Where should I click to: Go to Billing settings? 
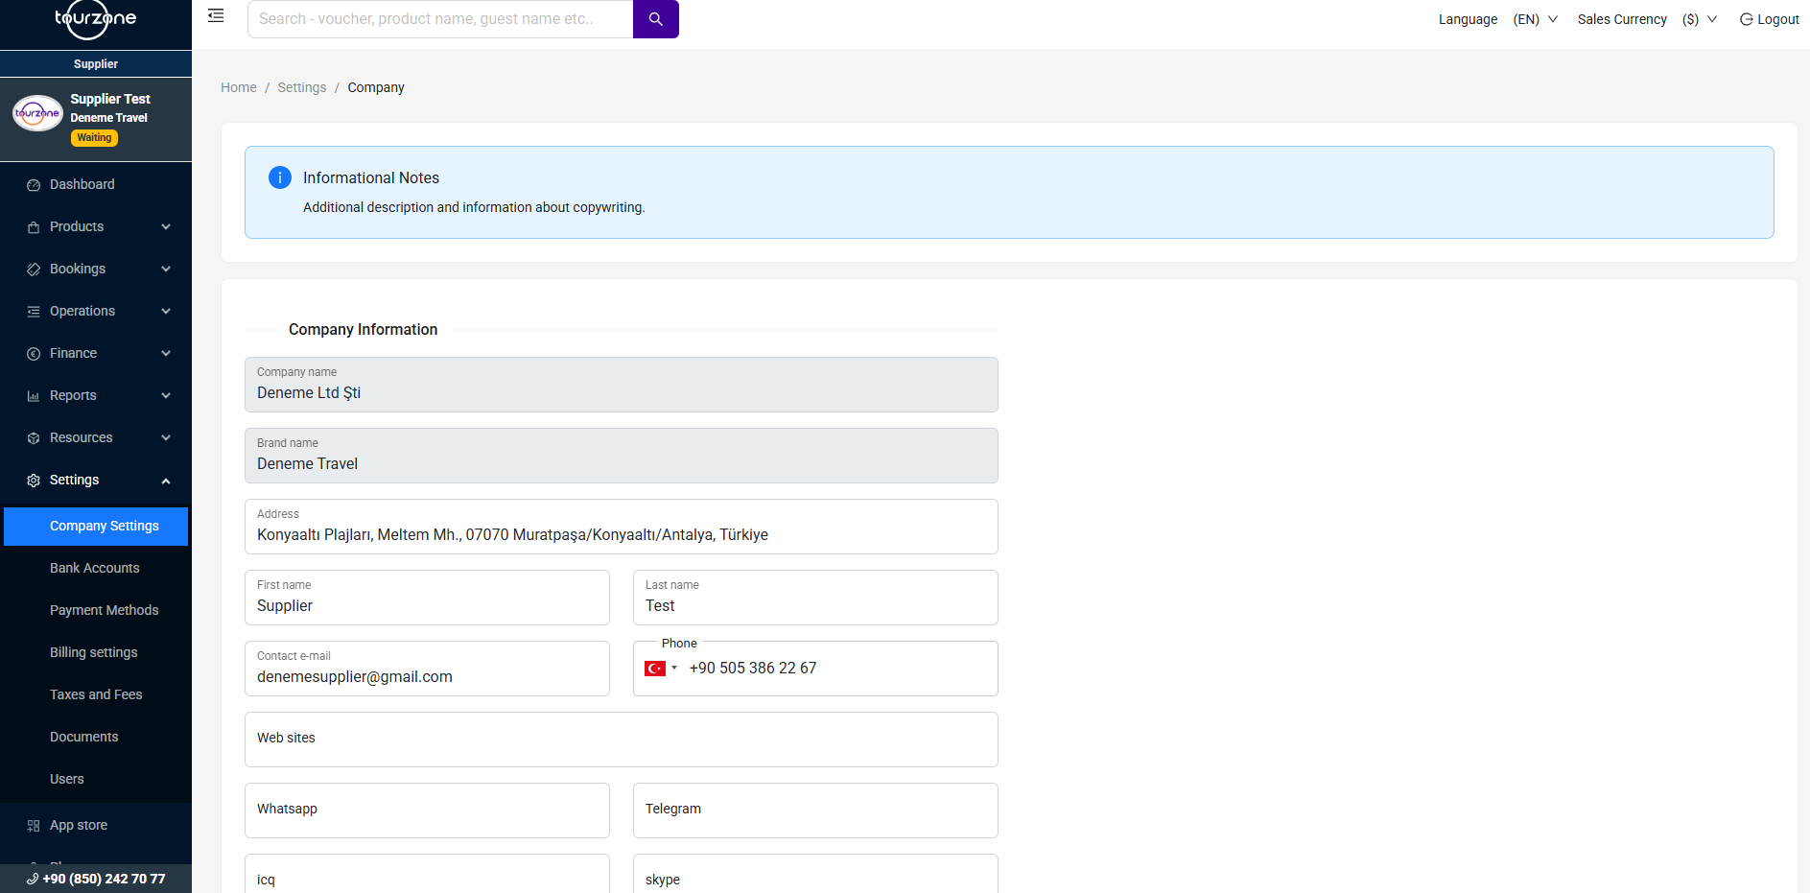coord(96,652)
